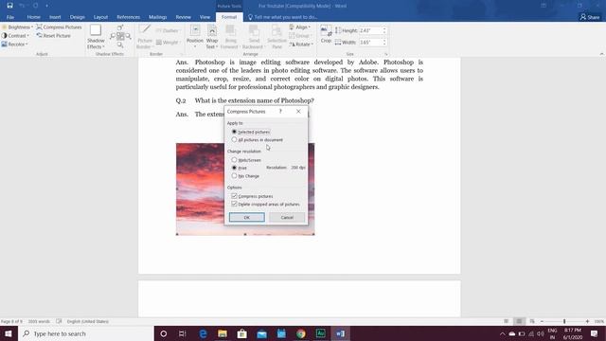Switch to the Insert tab
The image size is (606, 341).
[x=55, y=17]
